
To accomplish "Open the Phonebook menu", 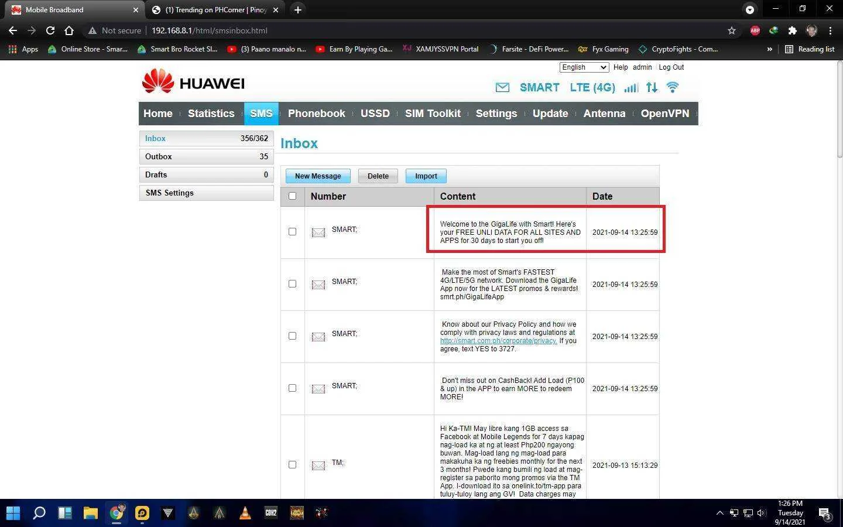I will (317, 114).
